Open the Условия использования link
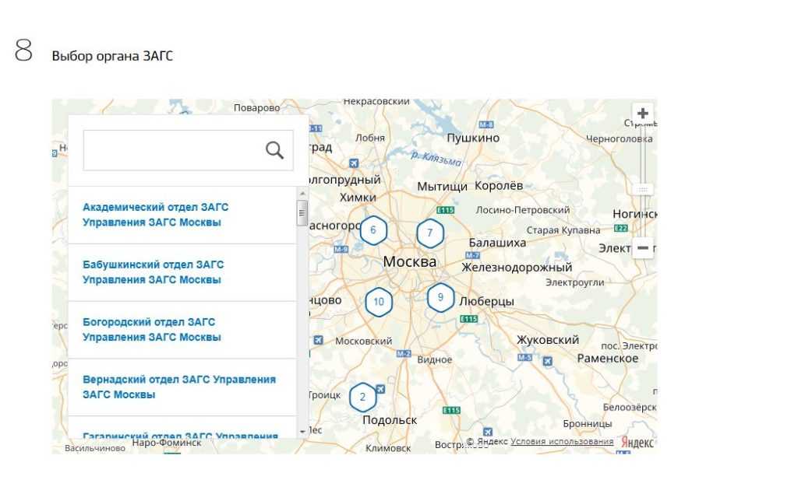Screen dimensions: 798x501 point(562,442)
